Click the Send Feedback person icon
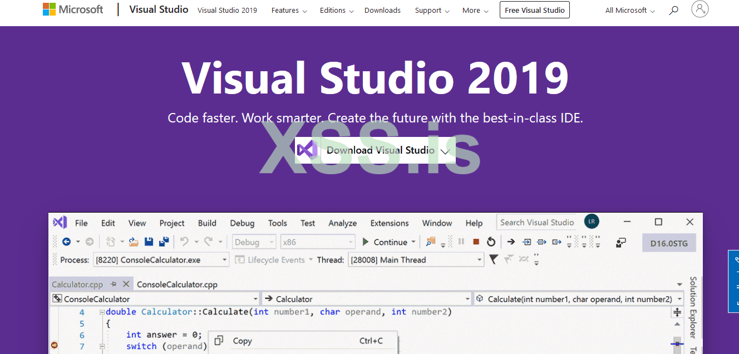739x354 pixels. pos(621,243)
